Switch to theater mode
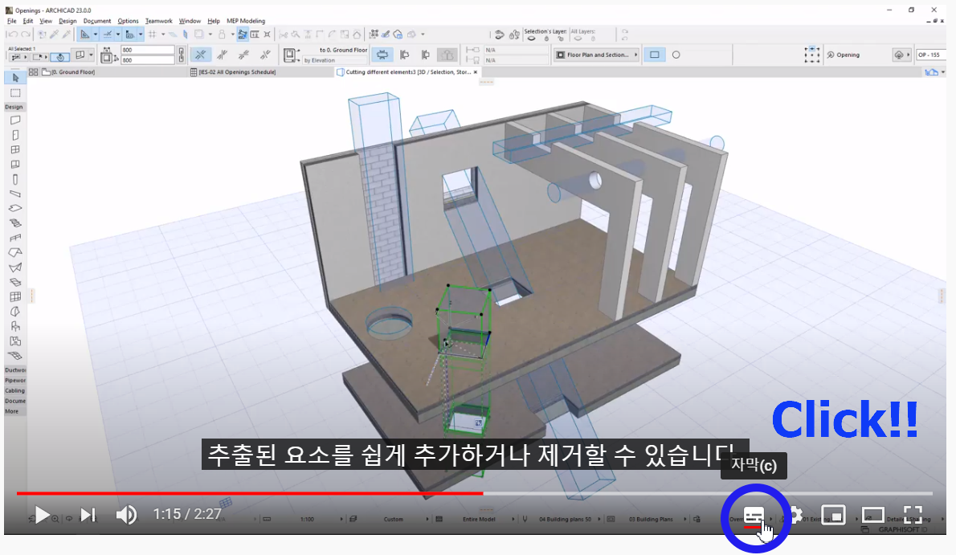 (x=872, y=516)
